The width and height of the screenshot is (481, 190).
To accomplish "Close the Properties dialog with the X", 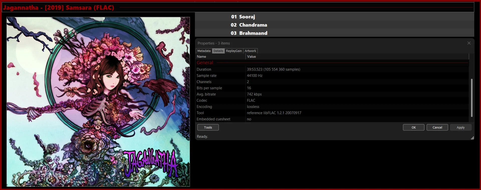I will click(x=469, y=43).
